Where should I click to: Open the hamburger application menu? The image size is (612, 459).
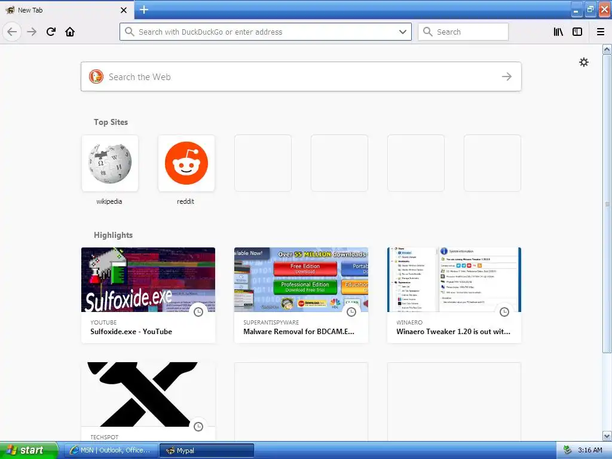(601, 32)
